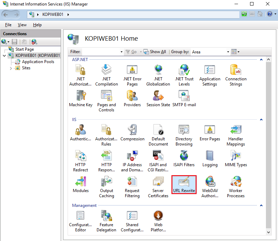
Task: Open IIS Authorization Rules
Action: 106,135
